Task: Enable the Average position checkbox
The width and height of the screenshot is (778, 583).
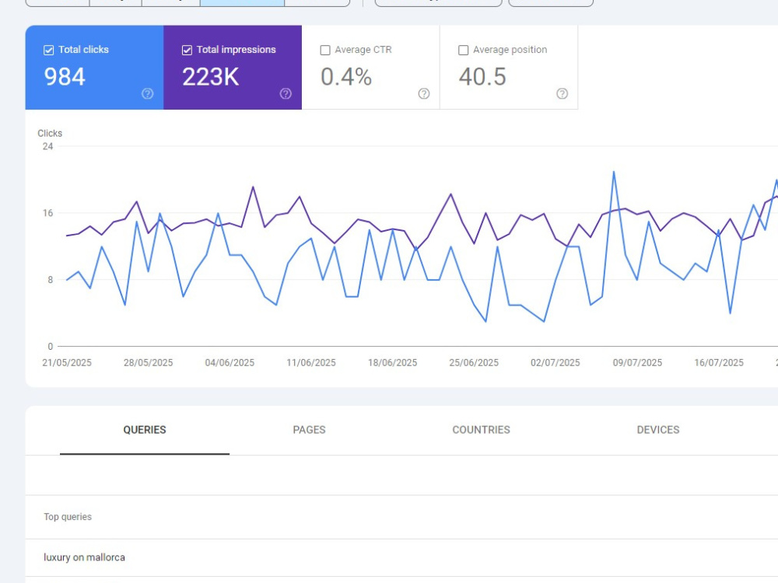Action: 464,50
